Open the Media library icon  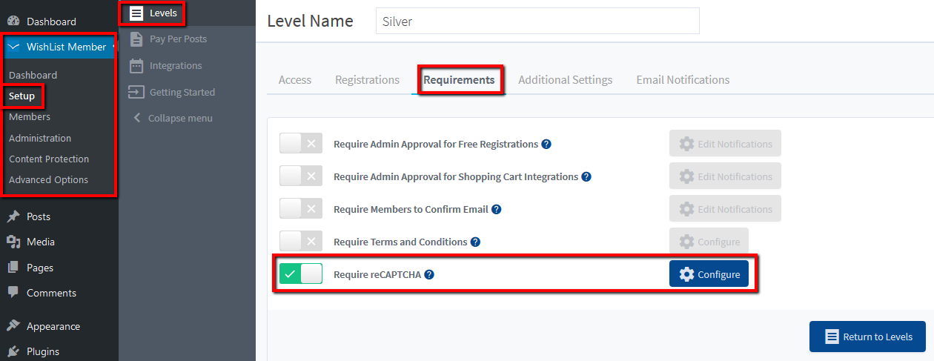point(13,242)
